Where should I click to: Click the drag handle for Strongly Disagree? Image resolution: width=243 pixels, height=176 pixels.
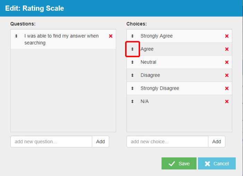tap(132, 88)
